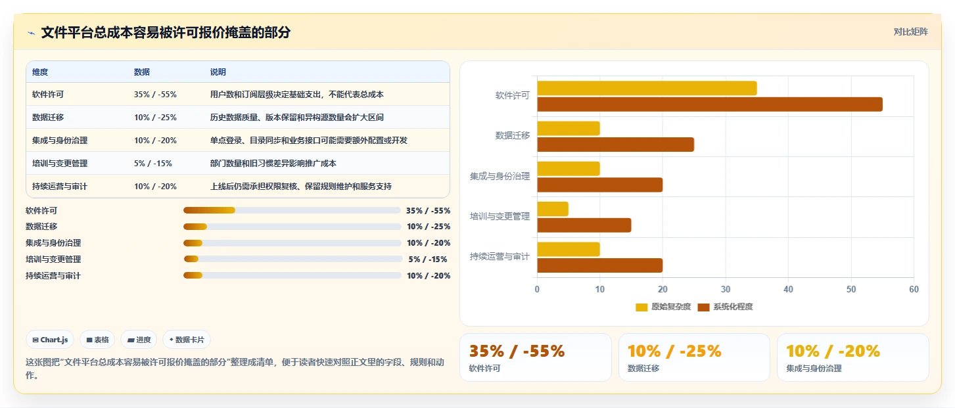Screen dimensions: 955x408
Task: Click the chart x-axis tick 30
Action: (x=726, y=290)
